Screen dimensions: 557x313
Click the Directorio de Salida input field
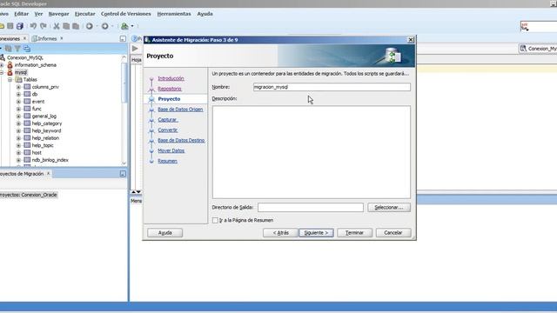click(x=311, y=207)
